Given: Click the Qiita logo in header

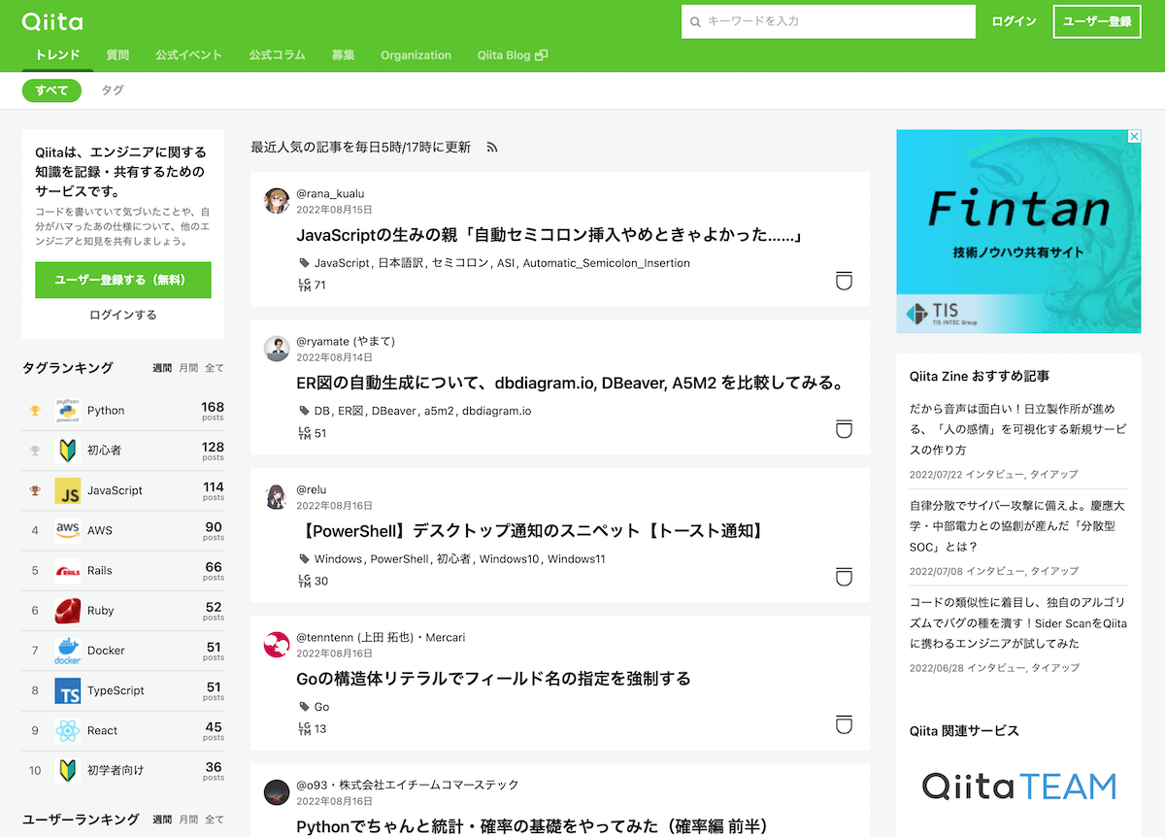Looking at the screenshot, I should (52, 20).
